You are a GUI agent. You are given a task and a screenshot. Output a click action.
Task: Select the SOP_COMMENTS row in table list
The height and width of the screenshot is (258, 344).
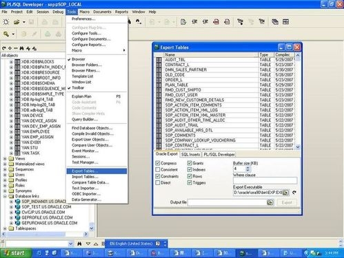tap(224, 136)
